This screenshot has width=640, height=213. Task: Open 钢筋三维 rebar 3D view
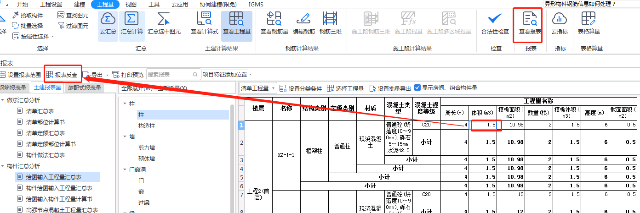tap(331, 23)
